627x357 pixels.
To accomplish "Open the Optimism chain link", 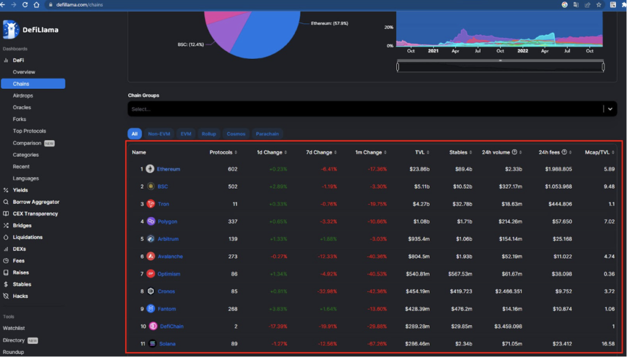I will click(x=169, y=274).
